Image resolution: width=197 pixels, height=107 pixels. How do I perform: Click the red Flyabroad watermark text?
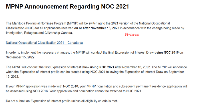click(132, 35)
